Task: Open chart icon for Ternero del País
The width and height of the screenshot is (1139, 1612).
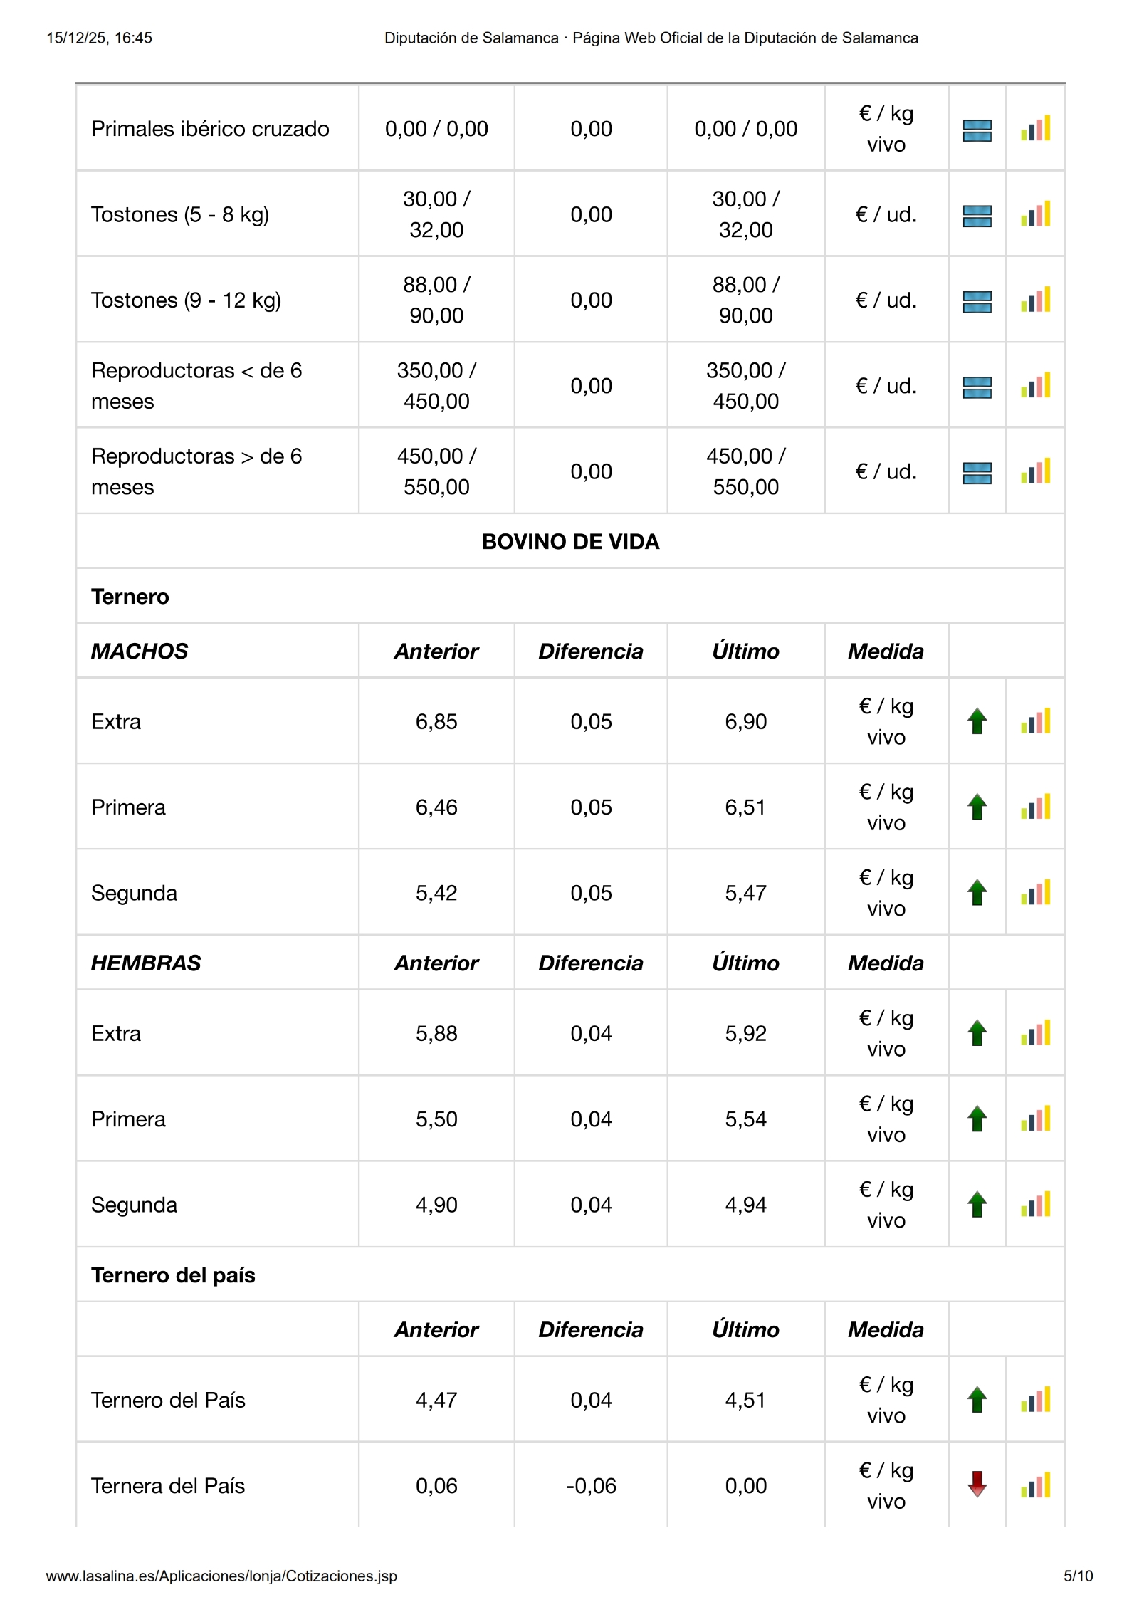Action: point(1035,1400)
